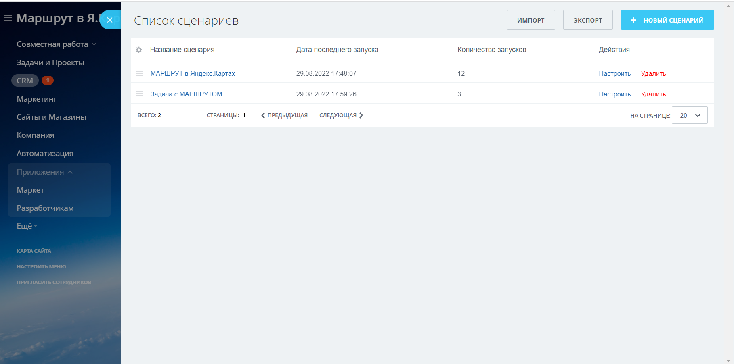This screenshot has width=734, height=364.
Task: Delete the МАРШРУТ в Яндекс.Картах scenario
Action: pyautogui.click(x=653, y=73)
